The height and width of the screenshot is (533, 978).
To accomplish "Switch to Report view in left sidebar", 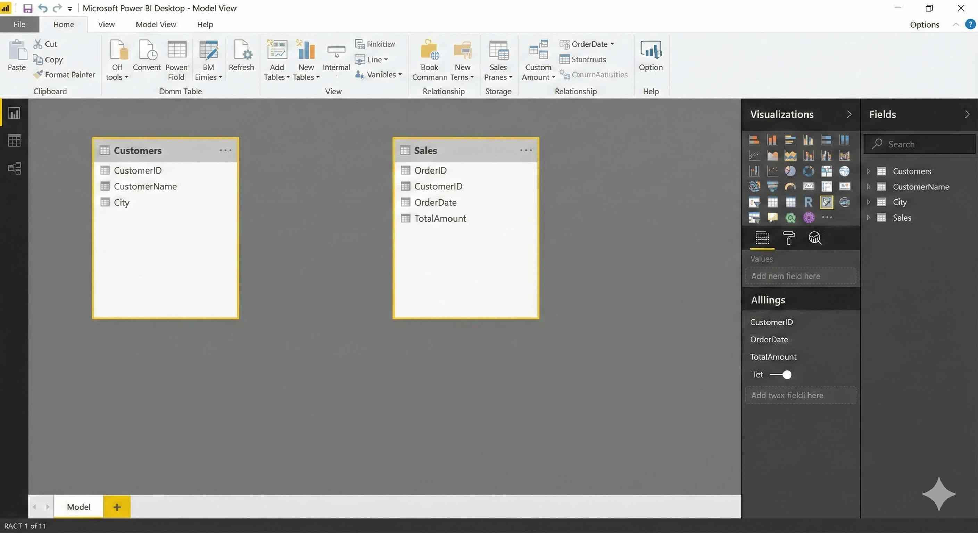I will (15, 113).
